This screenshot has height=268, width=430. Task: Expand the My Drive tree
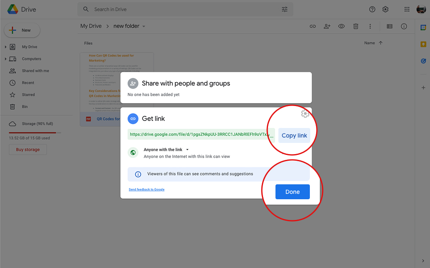point(6,47)
